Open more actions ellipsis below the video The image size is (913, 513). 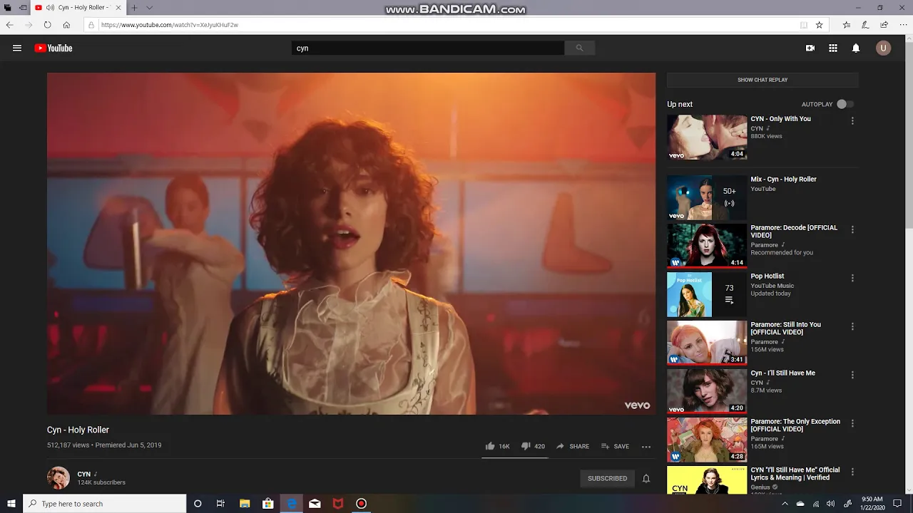tap(646, 447)
